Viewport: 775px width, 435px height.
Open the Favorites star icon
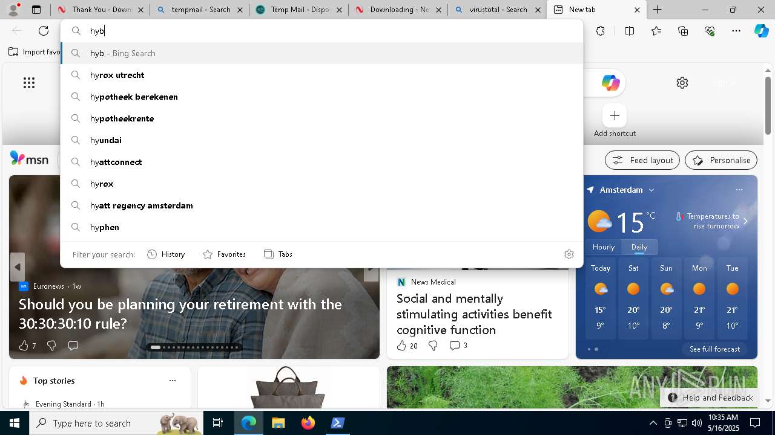pos(656,31)
